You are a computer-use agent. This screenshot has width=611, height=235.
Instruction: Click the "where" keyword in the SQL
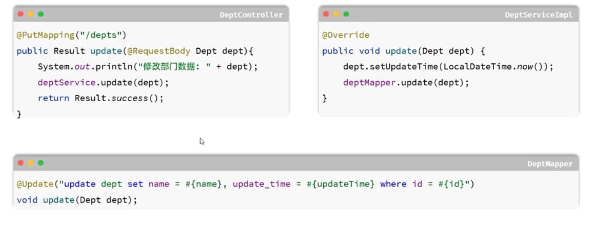pos(393,184)
